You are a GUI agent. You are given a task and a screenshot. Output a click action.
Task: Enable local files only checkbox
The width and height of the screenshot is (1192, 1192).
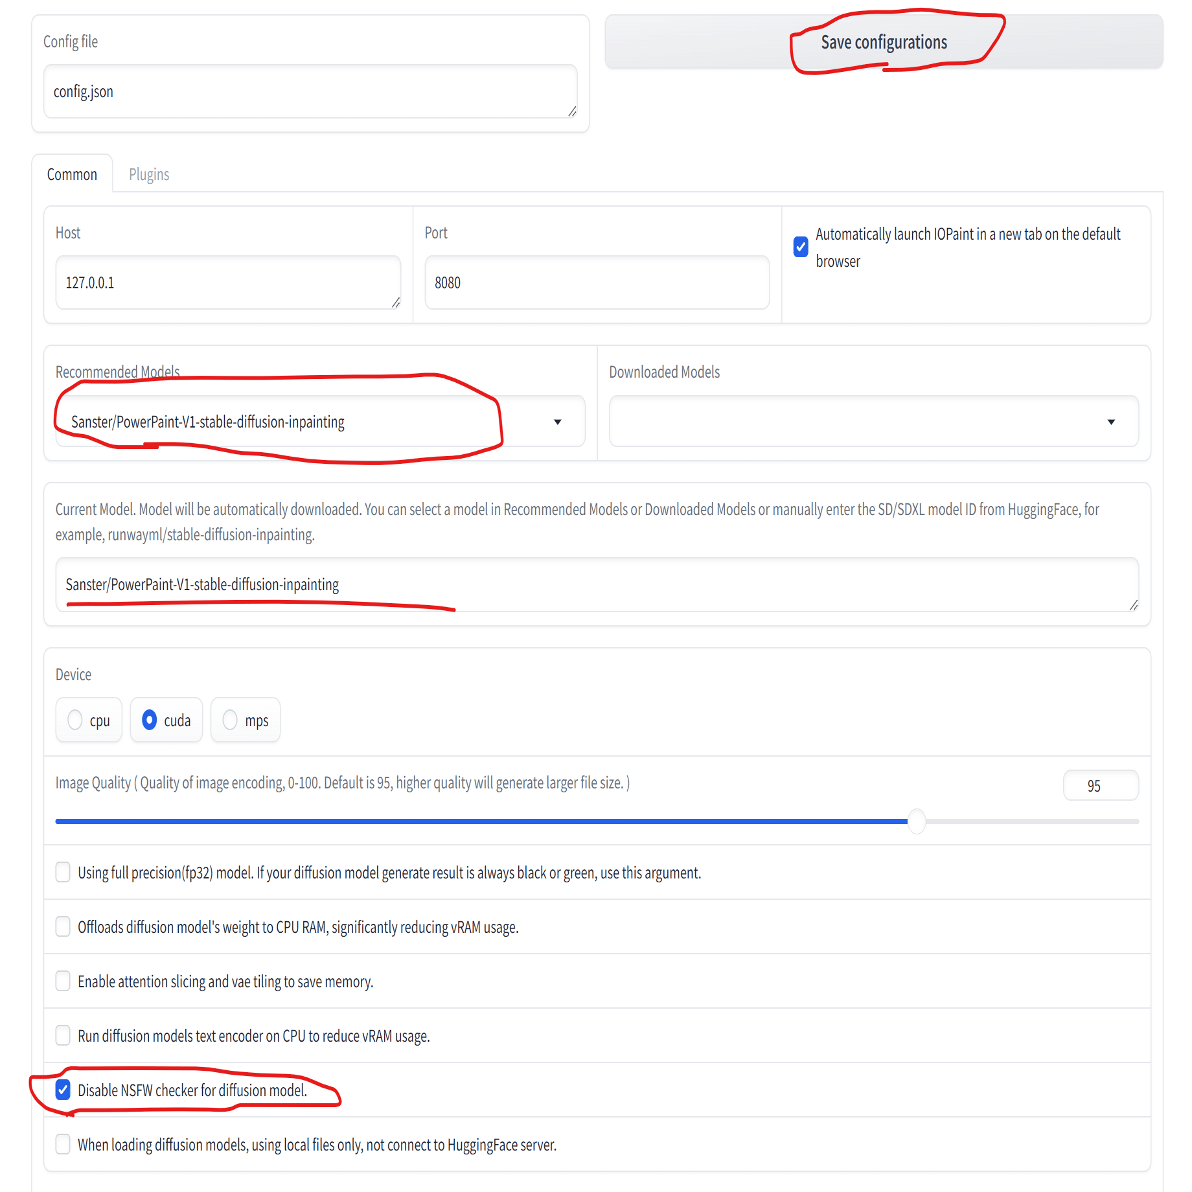63,1144
